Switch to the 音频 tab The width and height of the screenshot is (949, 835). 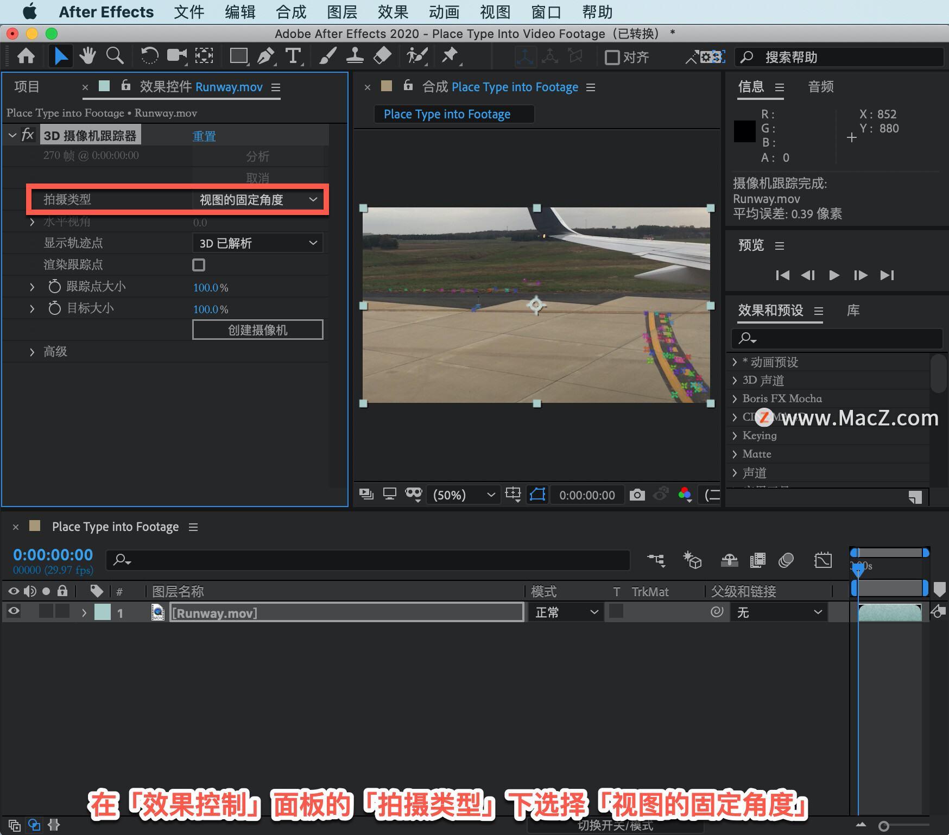click(821, 86)
